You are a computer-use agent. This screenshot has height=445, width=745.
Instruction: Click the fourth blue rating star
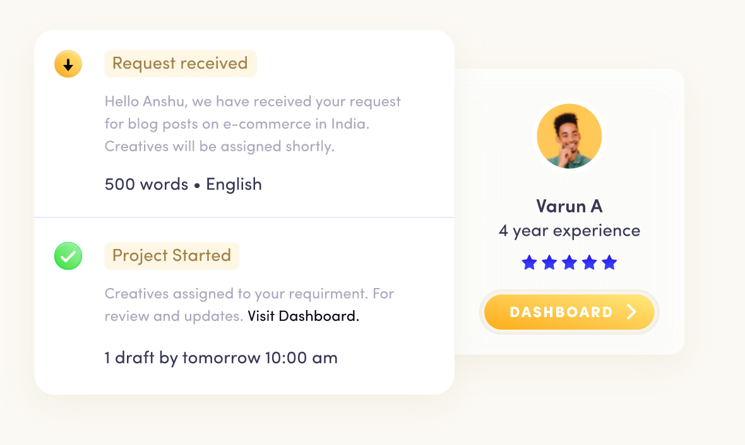[589, 263]
